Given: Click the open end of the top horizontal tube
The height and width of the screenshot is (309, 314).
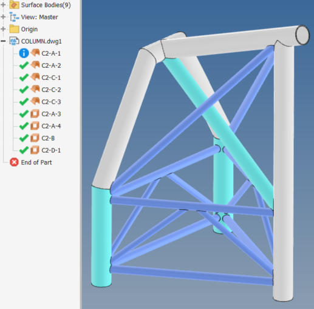Looking at the screenshot, I should pos(302,35).
